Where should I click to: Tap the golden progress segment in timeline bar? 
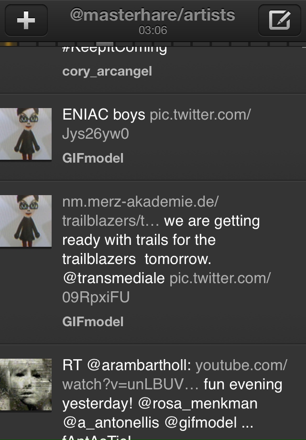point(9,44)
